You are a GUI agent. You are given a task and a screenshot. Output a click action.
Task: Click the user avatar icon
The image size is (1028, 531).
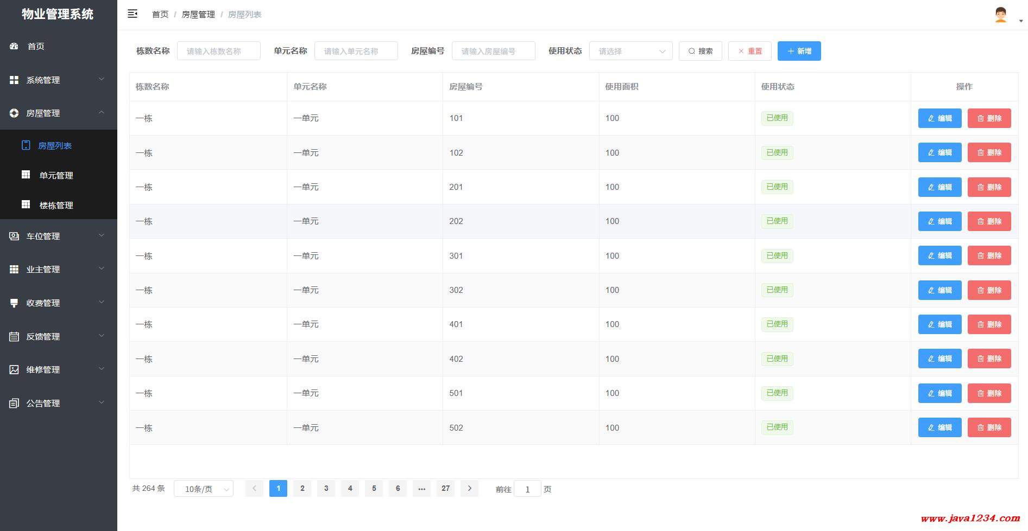point(1000,15)
